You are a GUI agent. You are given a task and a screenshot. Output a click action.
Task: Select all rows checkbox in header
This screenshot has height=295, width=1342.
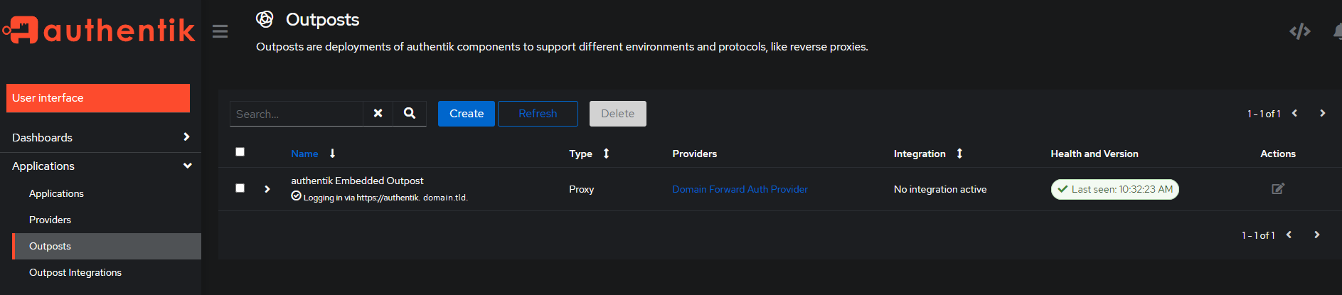240,151
